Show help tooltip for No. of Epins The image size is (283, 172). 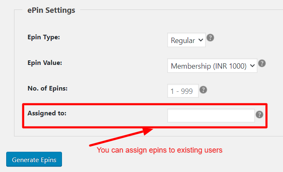(203, 90)
